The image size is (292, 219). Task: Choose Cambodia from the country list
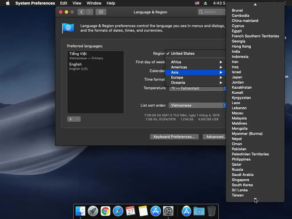[255, 15]
